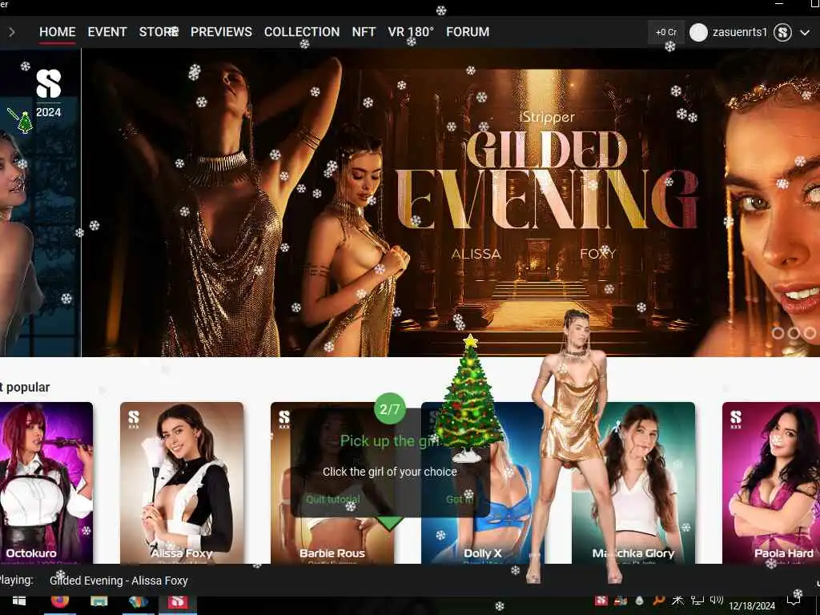Image resolution: width=820 pixels, height=615 pixels.
Task: Click Quit tutorial in the popup
Action: pos(333,500)
